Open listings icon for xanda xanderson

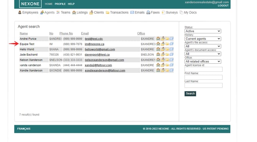coord(158,65)
